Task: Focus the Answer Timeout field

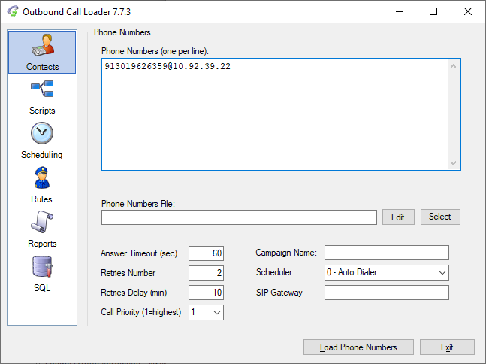Action: click(206, 253)
